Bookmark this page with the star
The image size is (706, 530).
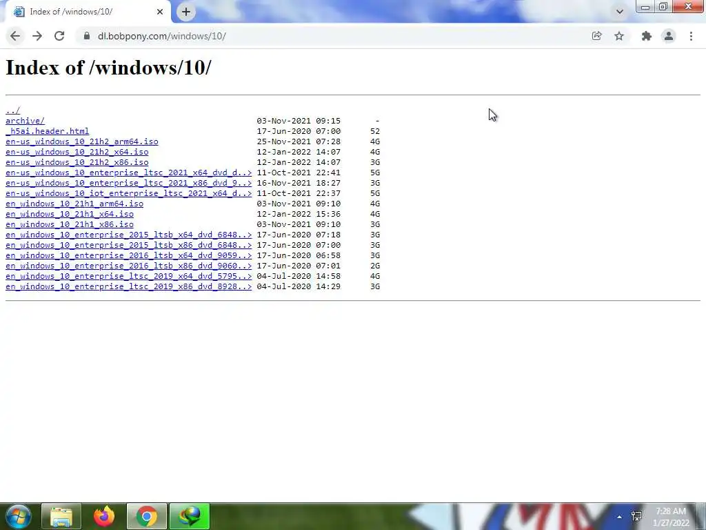pos(619,36)
